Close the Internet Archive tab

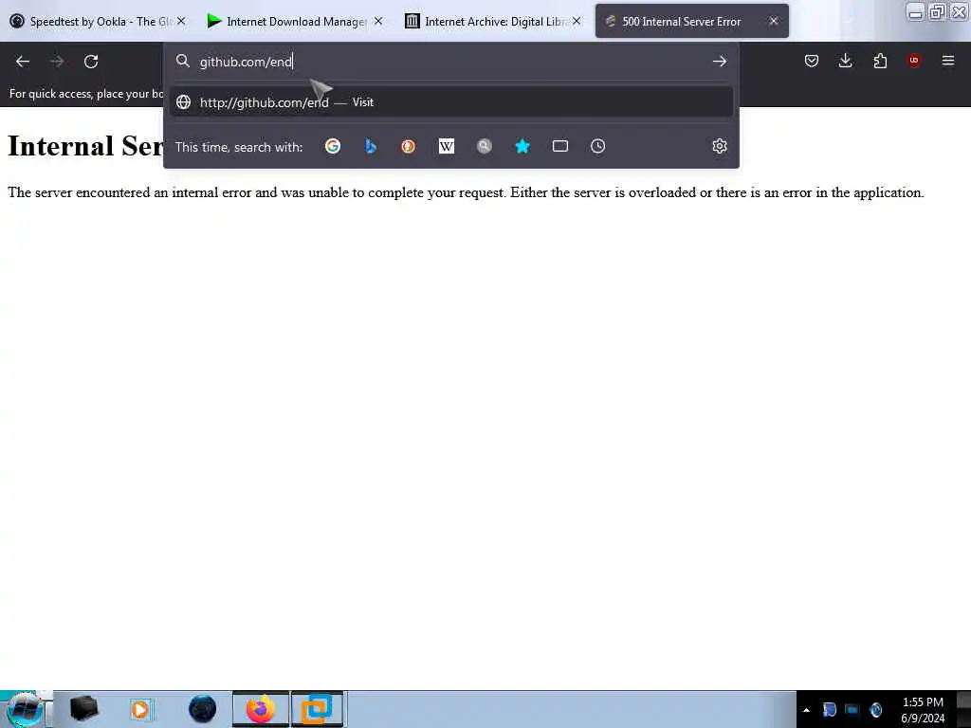click(x=576, y=21)
